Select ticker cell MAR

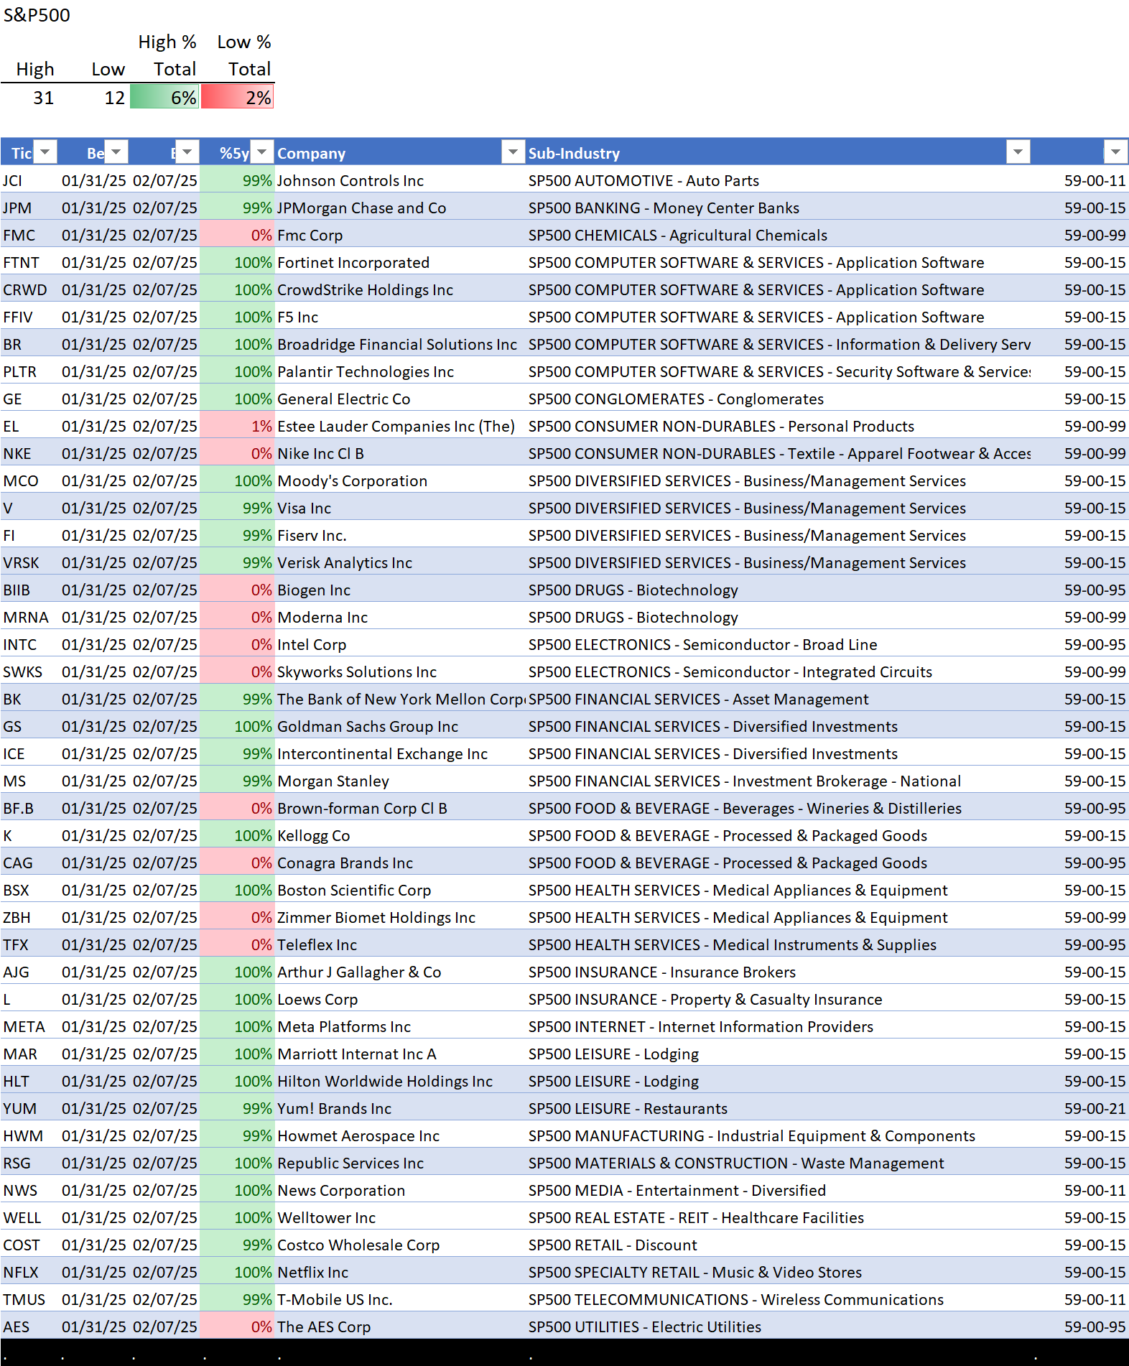(x=29, y=1054)
